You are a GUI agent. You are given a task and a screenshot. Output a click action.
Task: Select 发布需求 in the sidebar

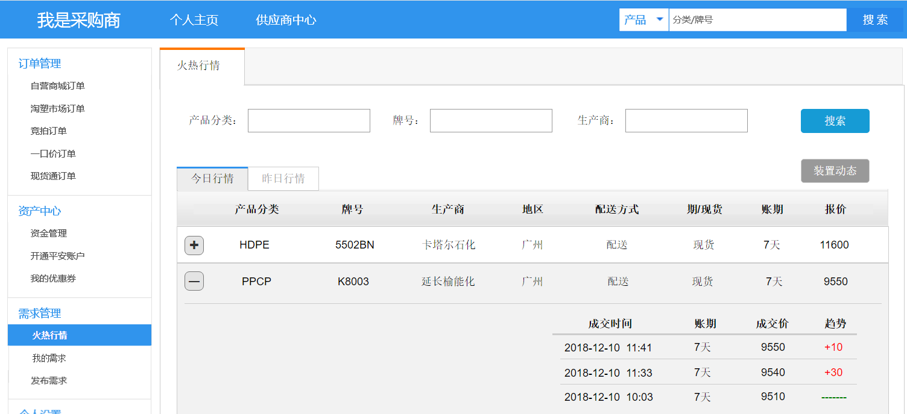click(x=49, y=381)
